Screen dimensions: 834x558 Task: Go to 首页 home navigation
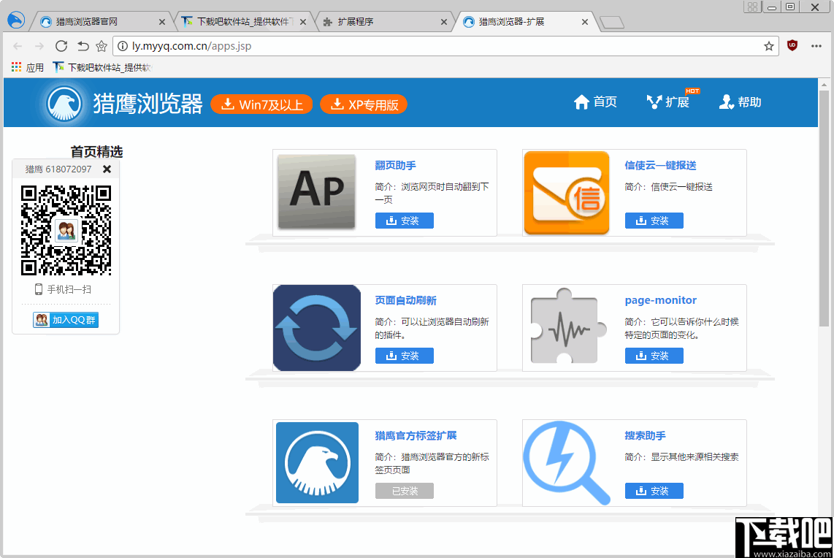click(x=595, y=102)
